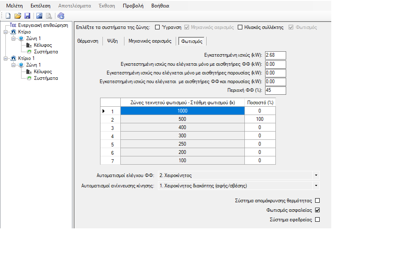Screen dimensions: 397x254
Task: Click the house icon of Κτίριο 1
Action: tap(13, 58)
